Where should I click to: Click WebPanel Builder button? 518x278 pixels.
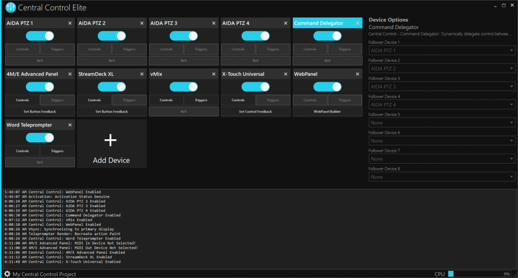(327, 111)
